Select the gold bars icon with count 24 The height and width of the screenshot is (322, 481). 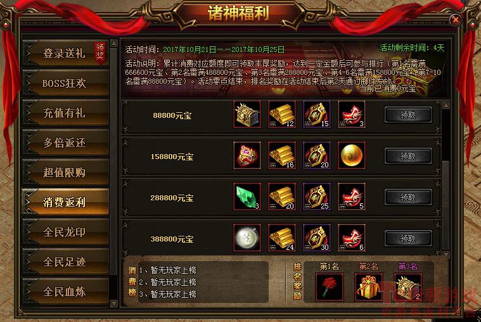282,238
